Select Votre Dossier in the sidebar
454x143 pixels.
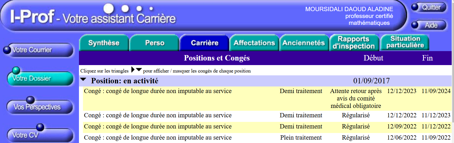point(40,78)
